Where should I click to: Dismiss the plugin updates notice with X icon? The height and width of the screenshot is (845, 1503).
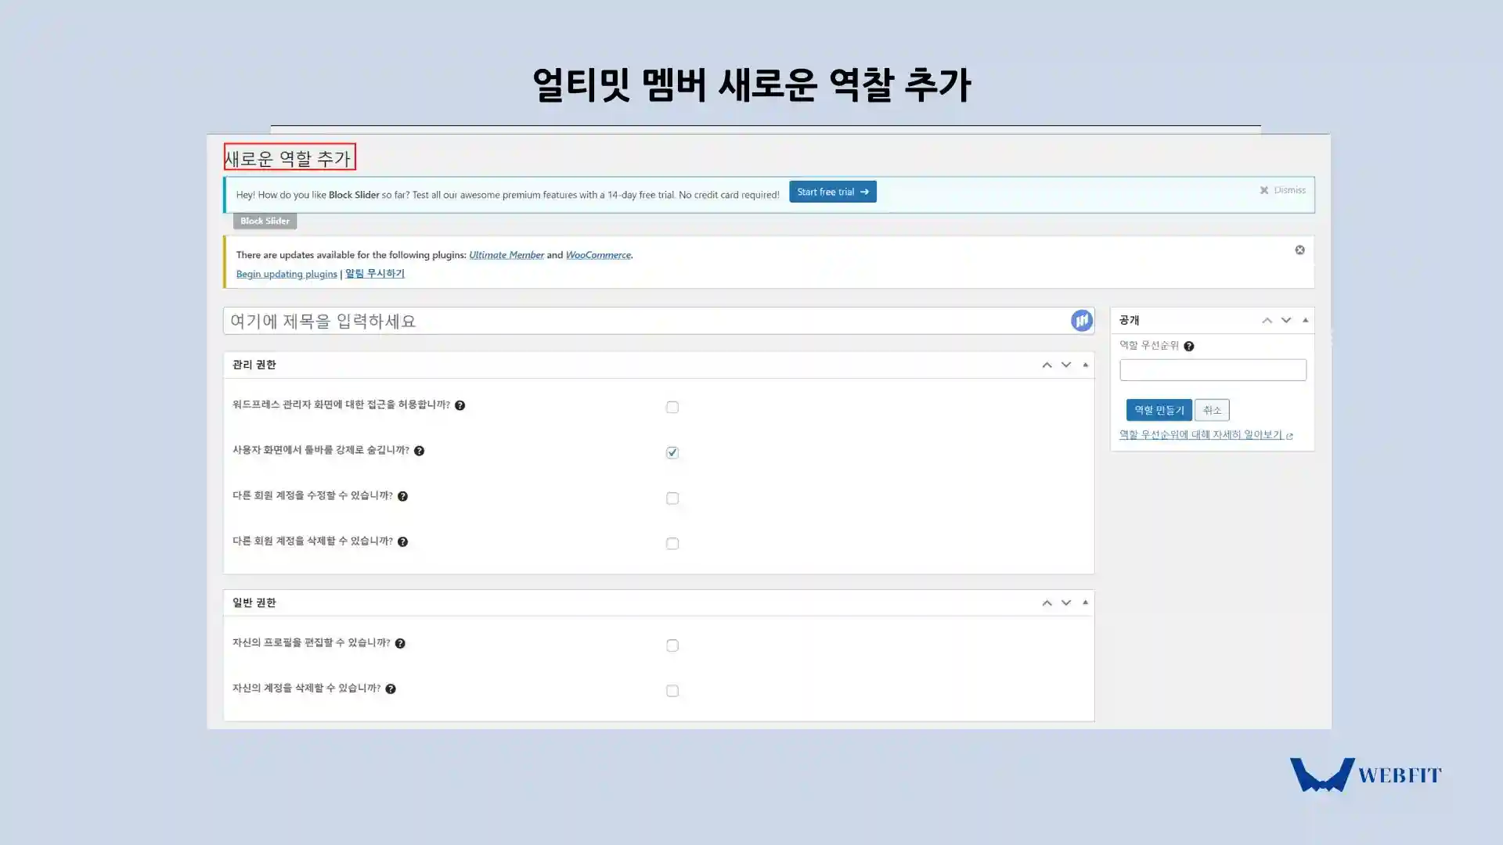click(x=1299, y=250)
